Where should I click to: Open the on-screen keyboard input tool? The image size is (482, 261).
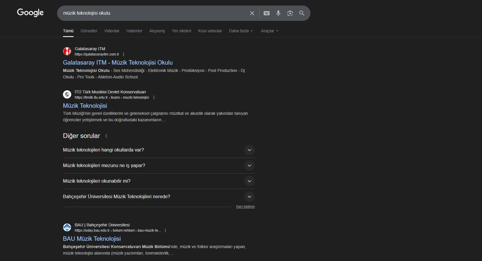tap(267, 13)
